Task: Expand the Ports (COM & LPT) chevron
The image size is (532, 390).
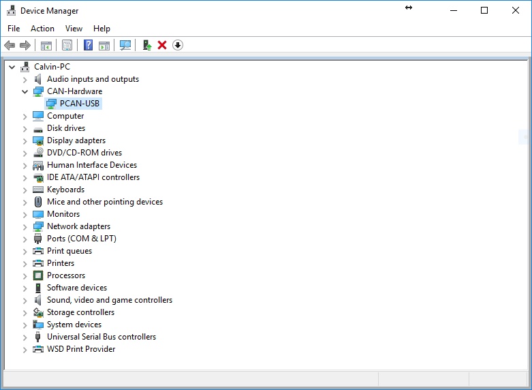Action: (x=25, y=239)
